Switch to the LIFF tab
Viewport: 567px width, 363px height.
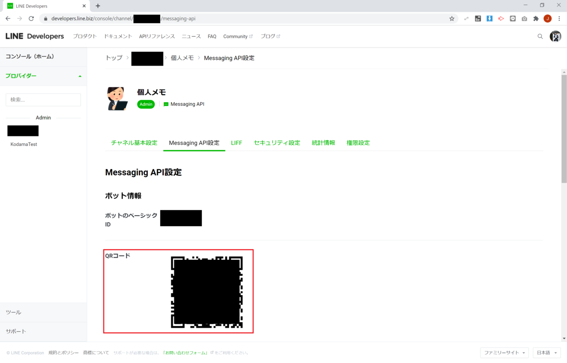point(236,143)
